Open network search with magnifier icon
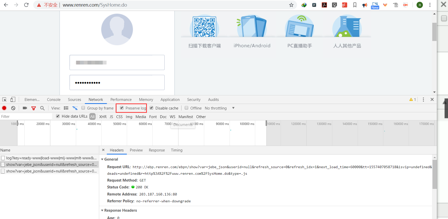This screenshot has width=448, height=219. (42, 108)
